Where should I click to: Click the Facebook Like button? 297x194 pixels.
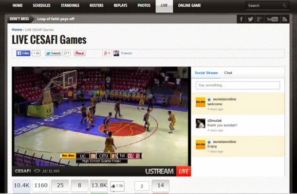(23, 53)
